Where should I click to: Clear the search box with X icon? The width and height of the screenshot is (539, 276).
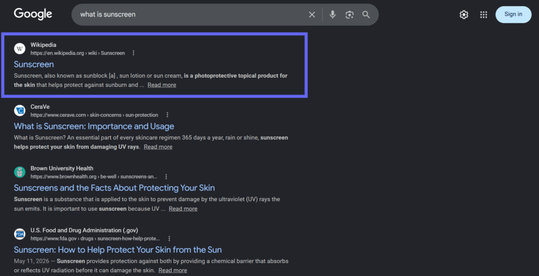312,14
